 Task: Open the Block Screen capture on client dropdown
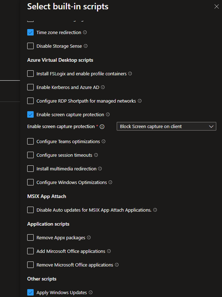point(166,126)
